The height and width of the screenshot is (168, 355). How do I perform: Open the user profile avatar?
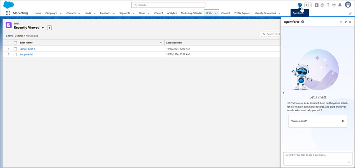[x=348, y=5]
